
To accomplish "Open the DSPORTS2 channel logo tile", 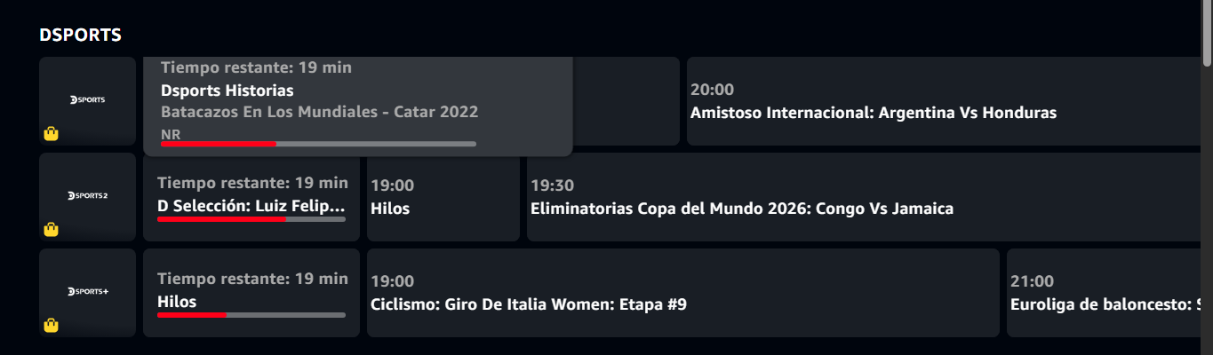I will tap(88, 197).
